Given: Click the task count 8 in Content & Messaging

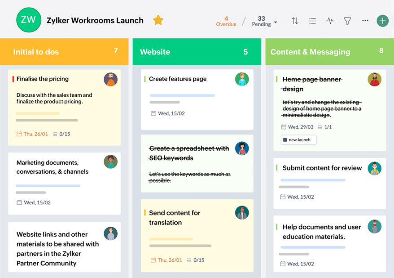Looking at the screenshot, I should point(381,51).
